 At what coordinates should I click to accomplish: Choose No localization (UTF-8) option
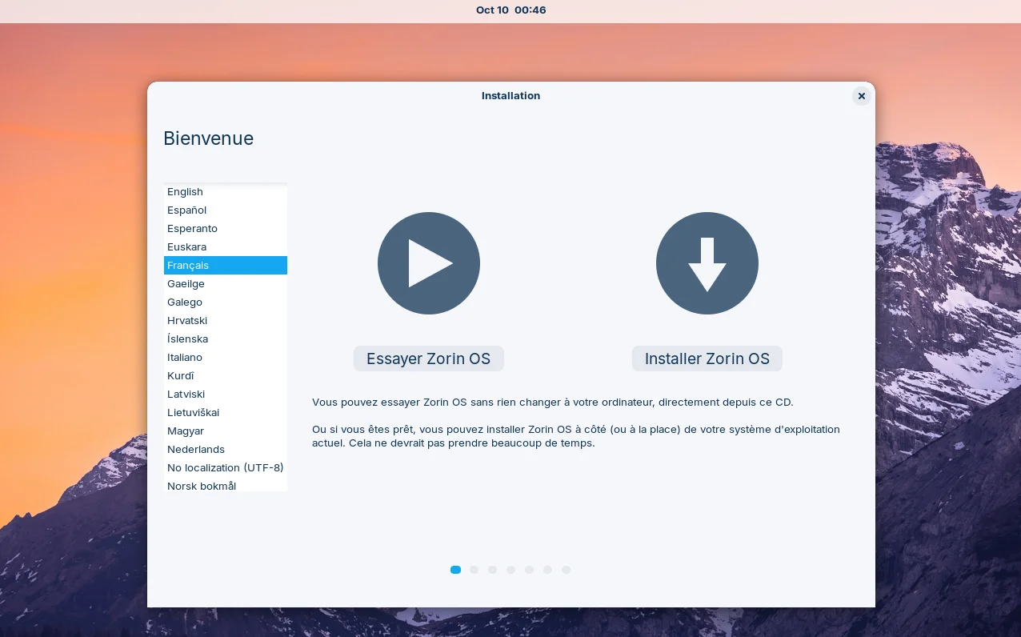click(x=225, y=468)
